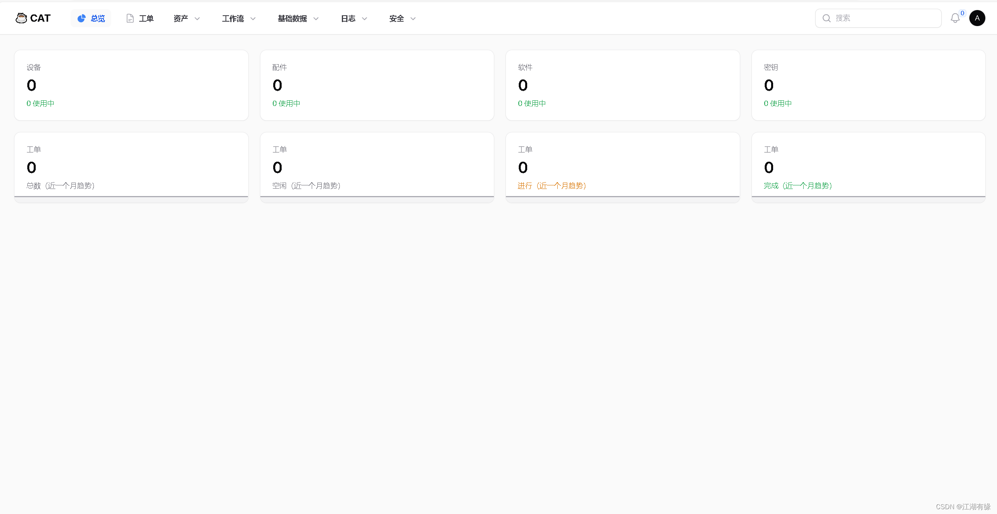Select the pie chart icon beside 总览
997x514 pixels.
click(x=81, y=18)
